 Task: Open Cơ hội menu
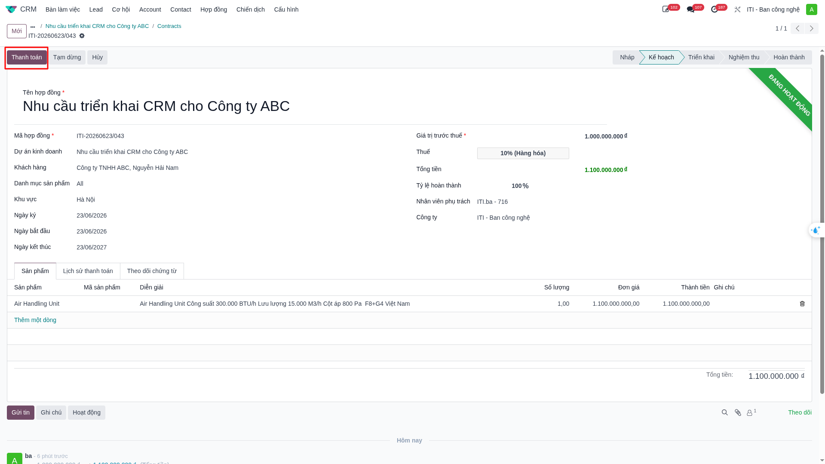[x=121, y=9]
